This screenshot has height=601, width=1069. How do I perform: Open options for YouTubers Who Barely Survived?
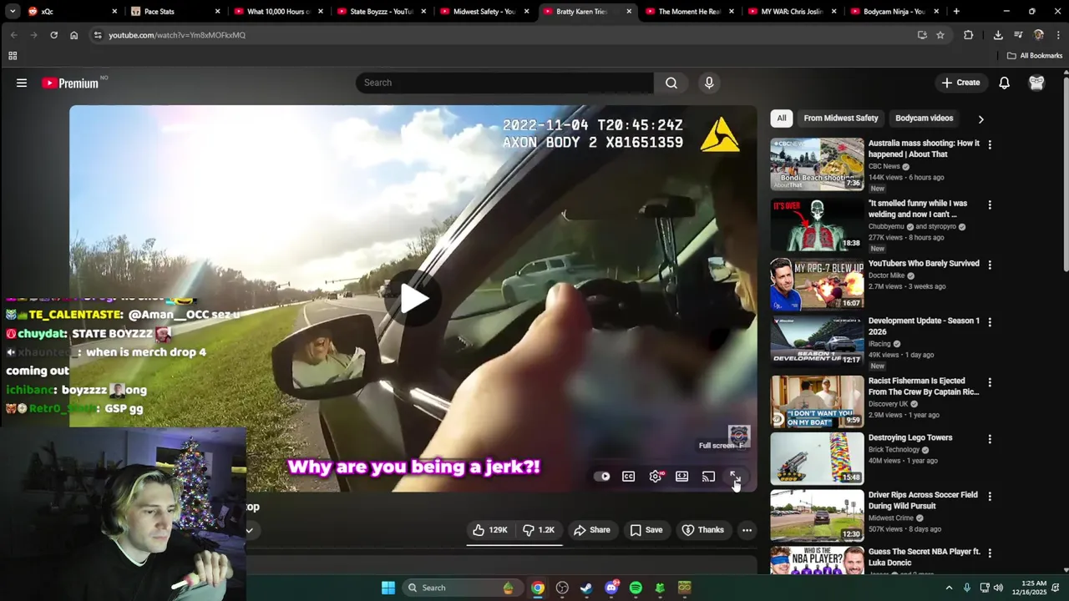pyautogui.click(x=990, y=265)
